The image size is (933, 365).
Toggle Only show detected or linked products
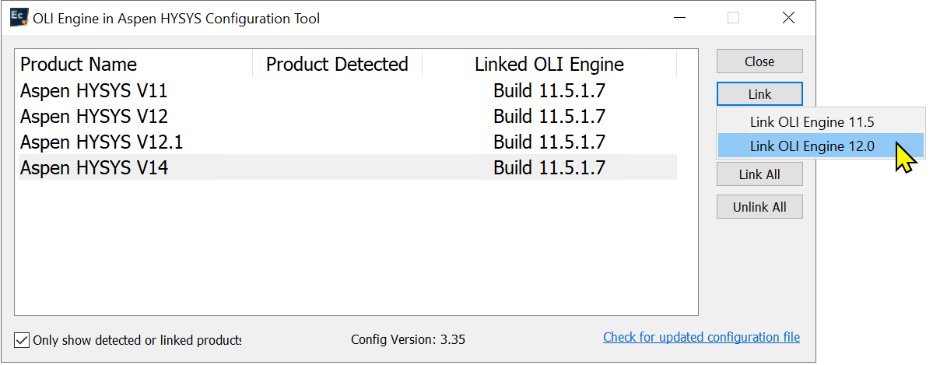pos(22,340)
